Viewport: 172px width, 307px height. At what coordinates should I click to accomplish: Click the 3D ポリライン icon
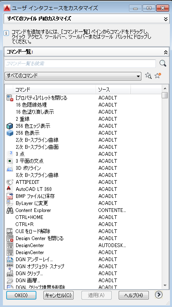tap(10, 168)
